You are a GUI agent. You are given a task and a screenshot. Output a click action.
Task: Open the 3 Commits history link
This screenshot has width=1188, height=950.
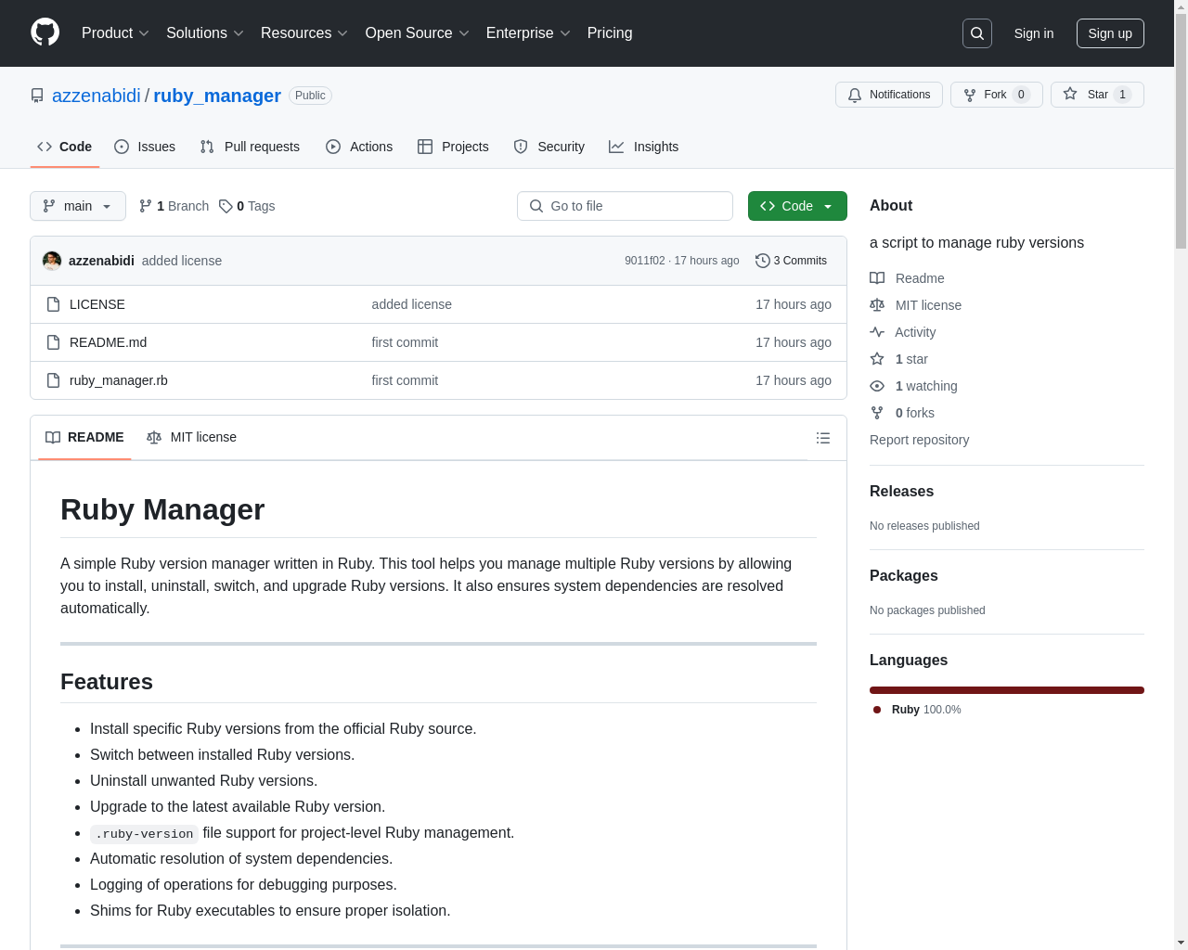(792, 261)
